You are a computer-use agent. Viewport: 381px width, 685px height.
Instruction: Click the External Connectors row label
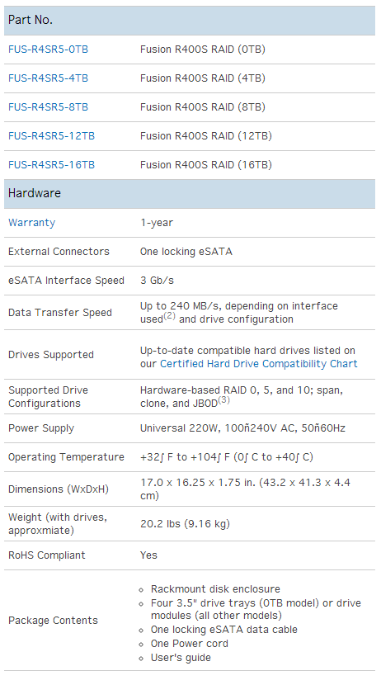[59, 252]
